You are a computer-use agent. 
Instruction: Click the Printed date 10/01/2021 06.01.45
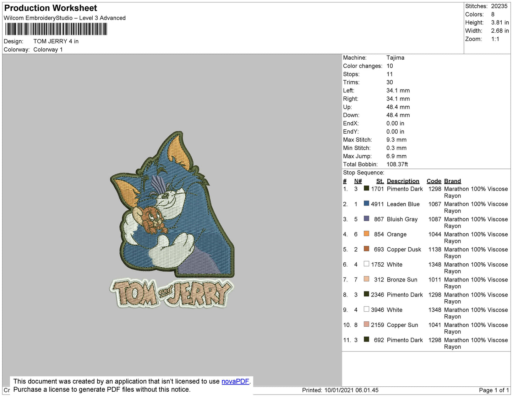[x=351, y=390]
